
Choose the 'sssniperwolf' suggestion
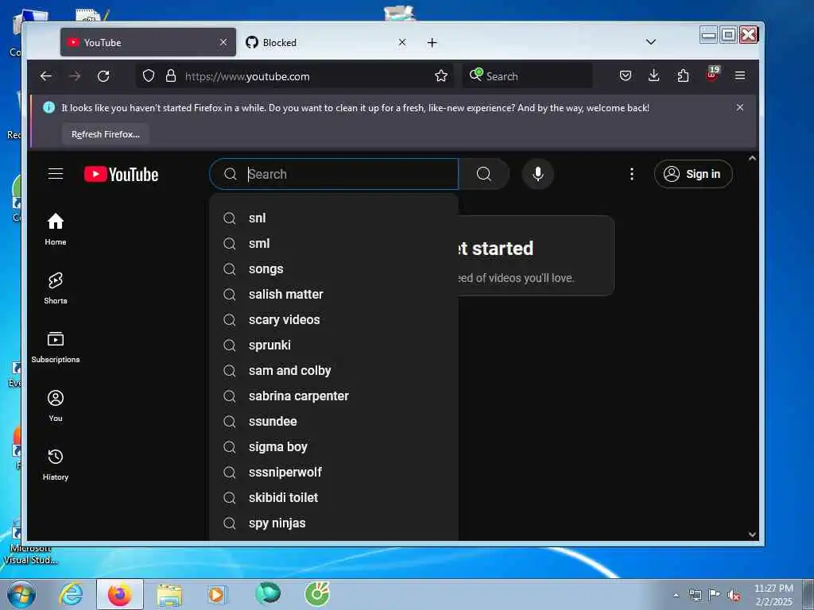click(x=334, y=472)
